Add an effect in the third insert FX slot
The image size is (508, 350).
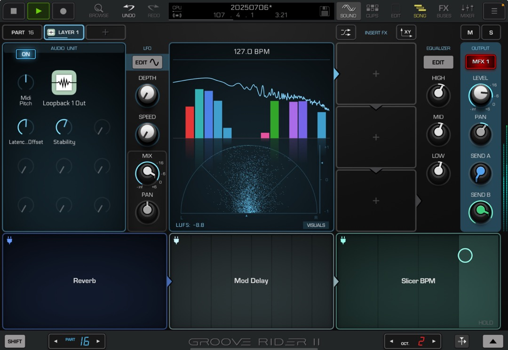pos(376,200)
